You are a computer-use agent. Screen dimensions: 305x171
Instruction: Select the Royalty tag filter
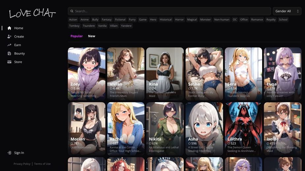point(271,20)
